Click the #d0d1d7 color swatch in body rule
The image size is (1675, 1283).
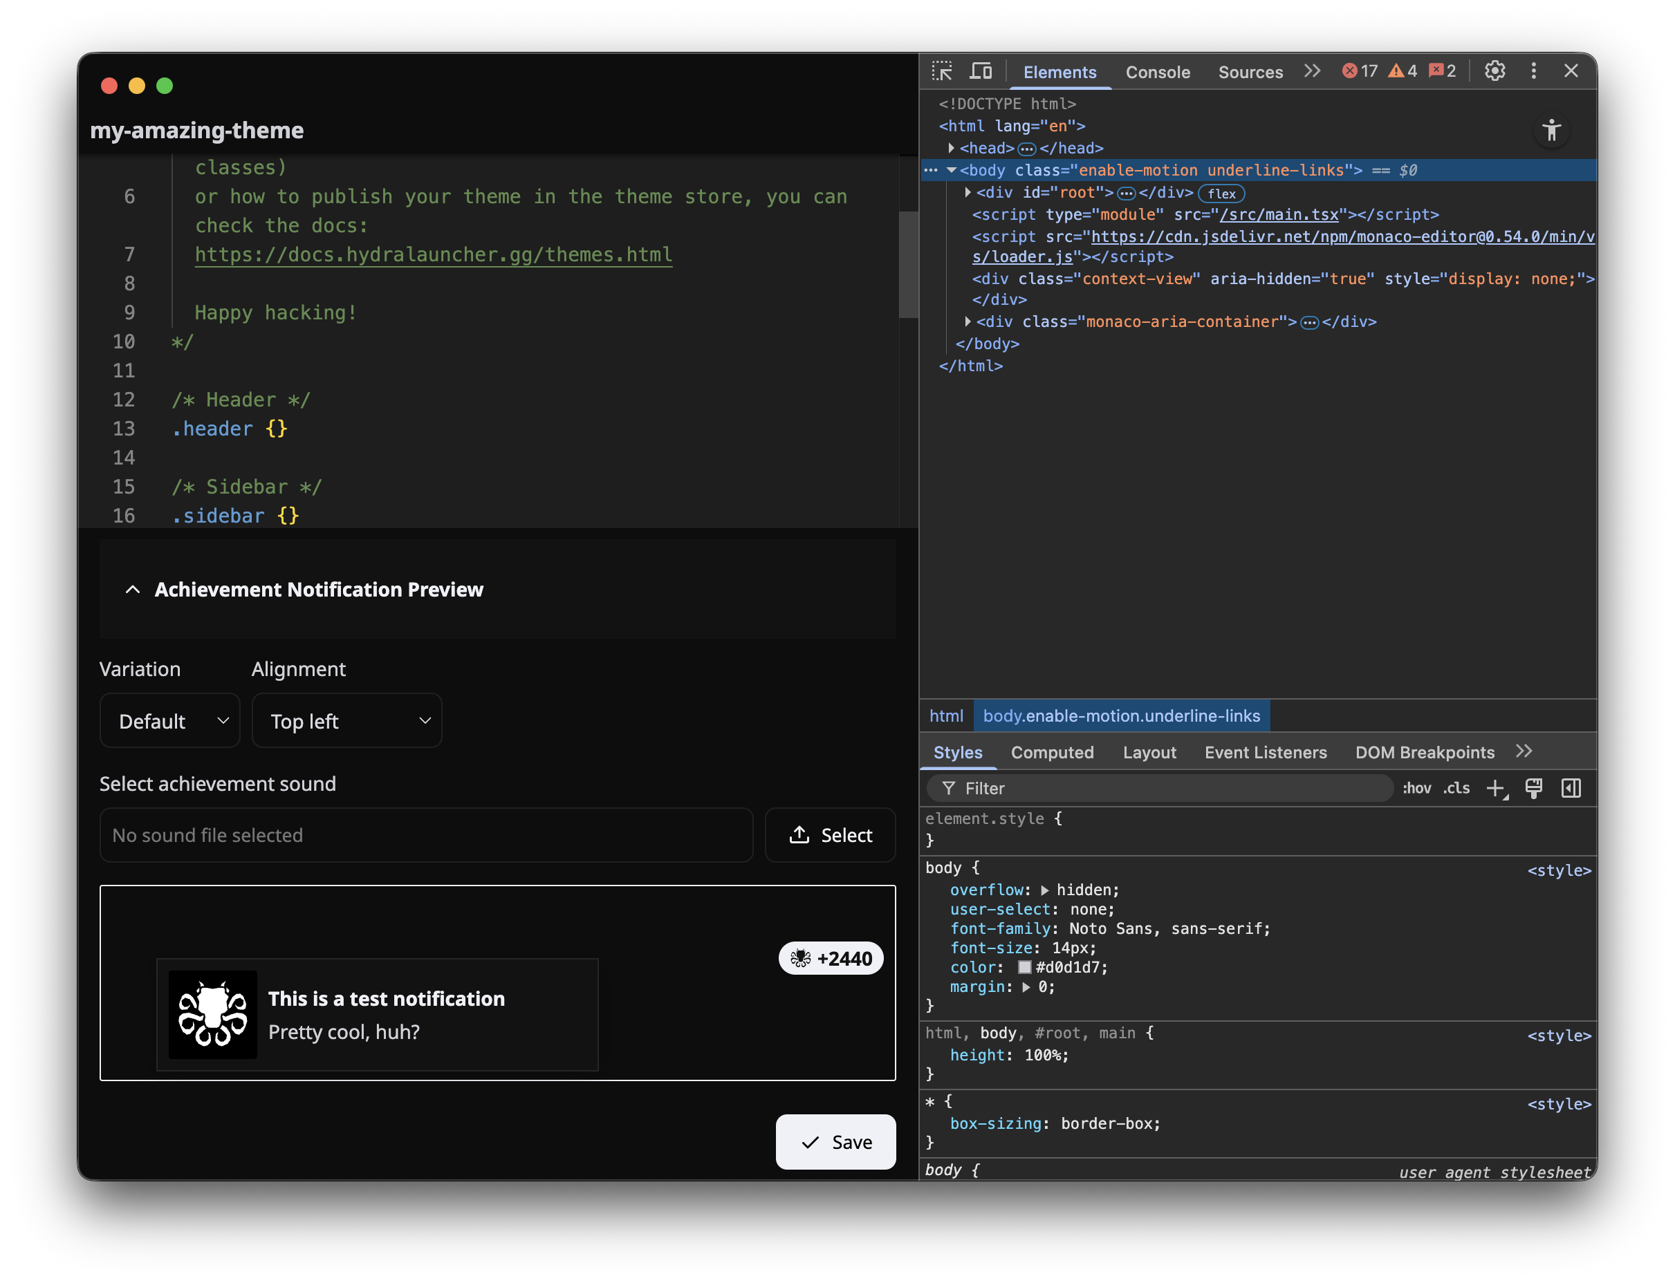point(1025,967)
